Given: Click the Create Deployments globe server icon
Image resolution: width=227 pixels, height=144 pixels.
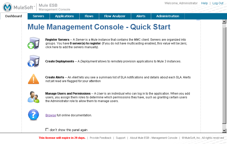Looking at the screenshot, I should coord(33,61).
